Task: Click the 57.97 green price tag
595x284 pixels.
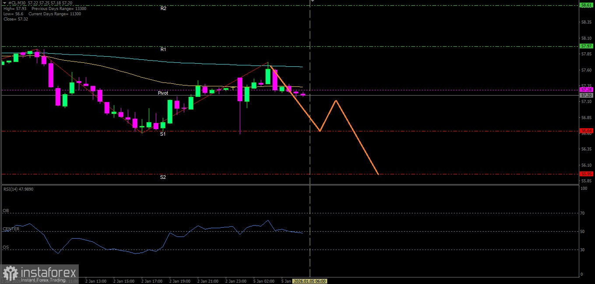Action: [x=586, y=46]
